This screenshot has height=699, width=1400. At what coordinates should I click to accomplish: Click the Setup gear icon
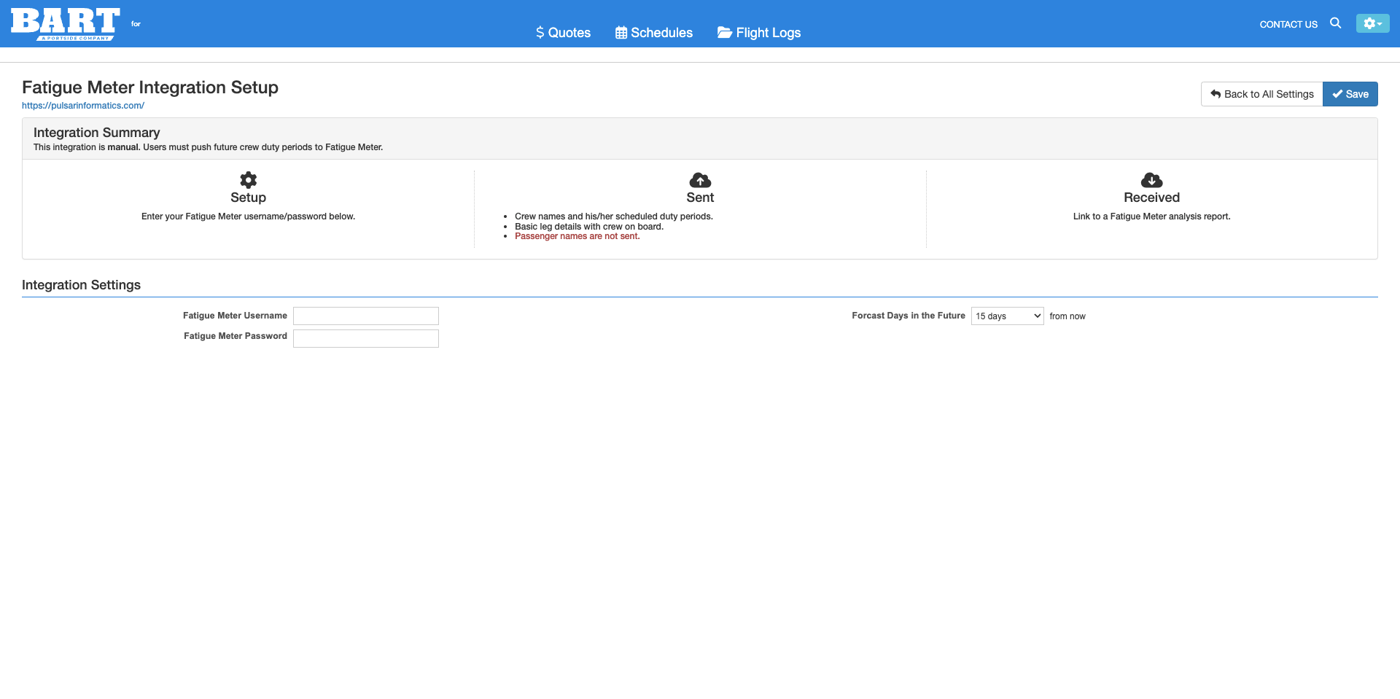tap(249, 180)
